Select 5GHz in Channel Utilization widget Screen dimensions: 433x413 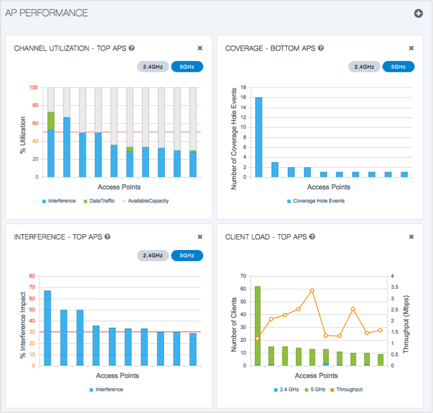(x=187, y=66)
